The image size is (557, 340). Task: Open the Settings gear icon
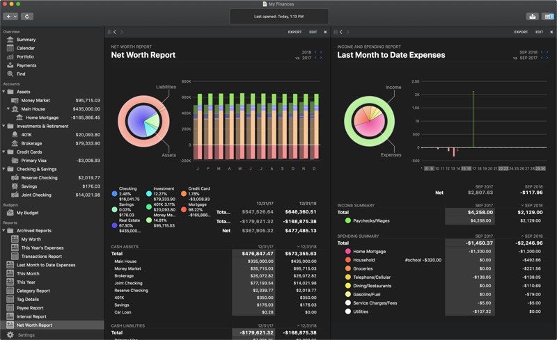tap(10, 334)
